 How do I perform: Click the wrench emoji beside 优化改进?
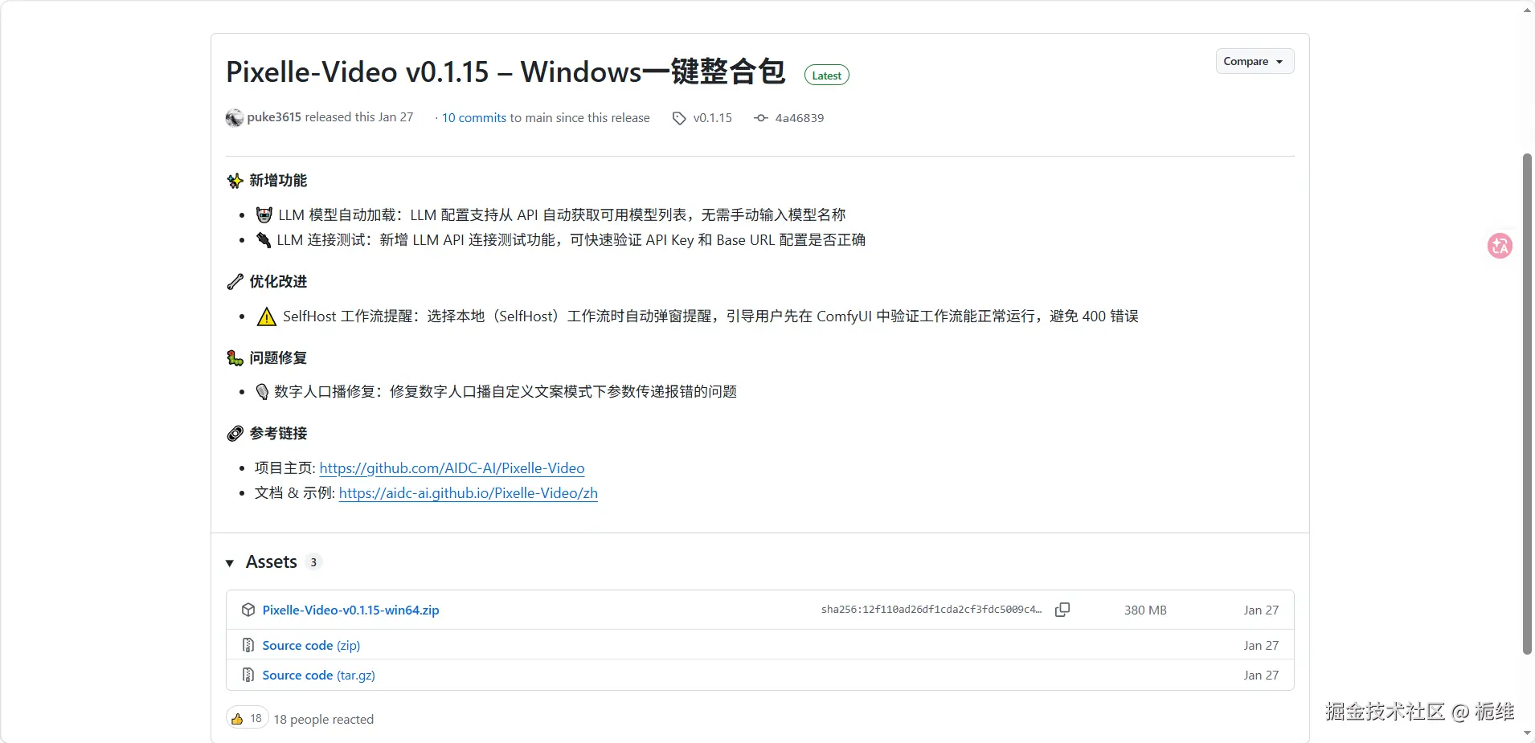[235, 282]
